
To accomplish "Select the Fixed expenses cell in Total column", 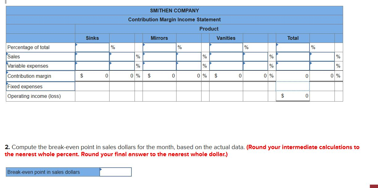I will coord(293,86).
